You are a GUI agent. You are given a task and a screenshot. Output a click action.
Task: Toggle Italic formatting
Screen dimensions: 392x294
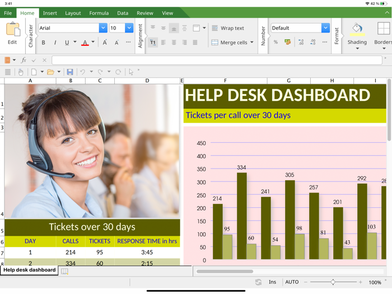click(x=55, y=43)
